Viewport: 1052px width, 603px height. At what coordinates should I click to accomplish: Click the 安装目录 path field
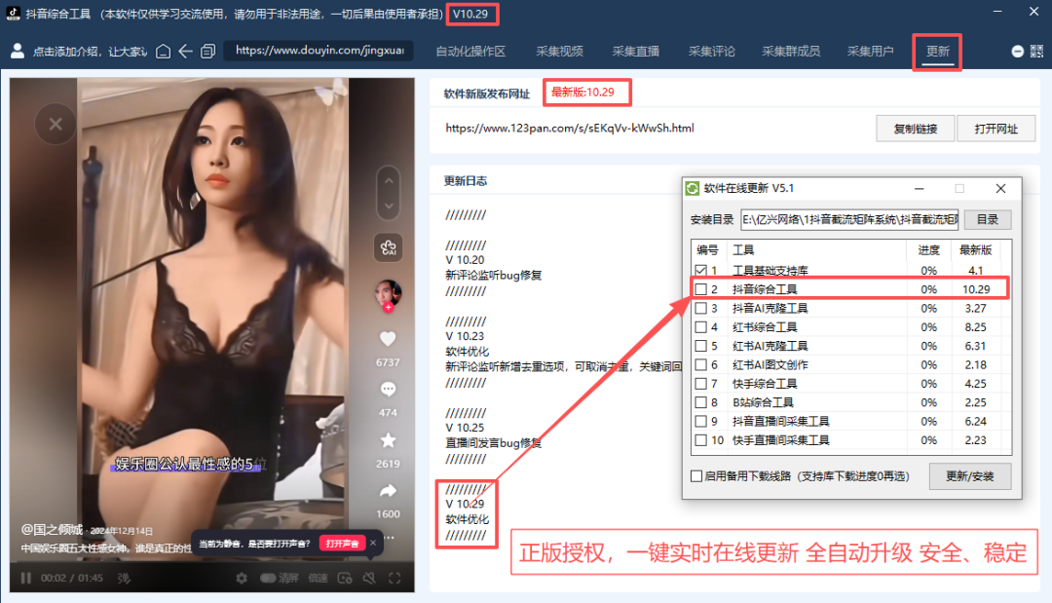tap(850, 219)
